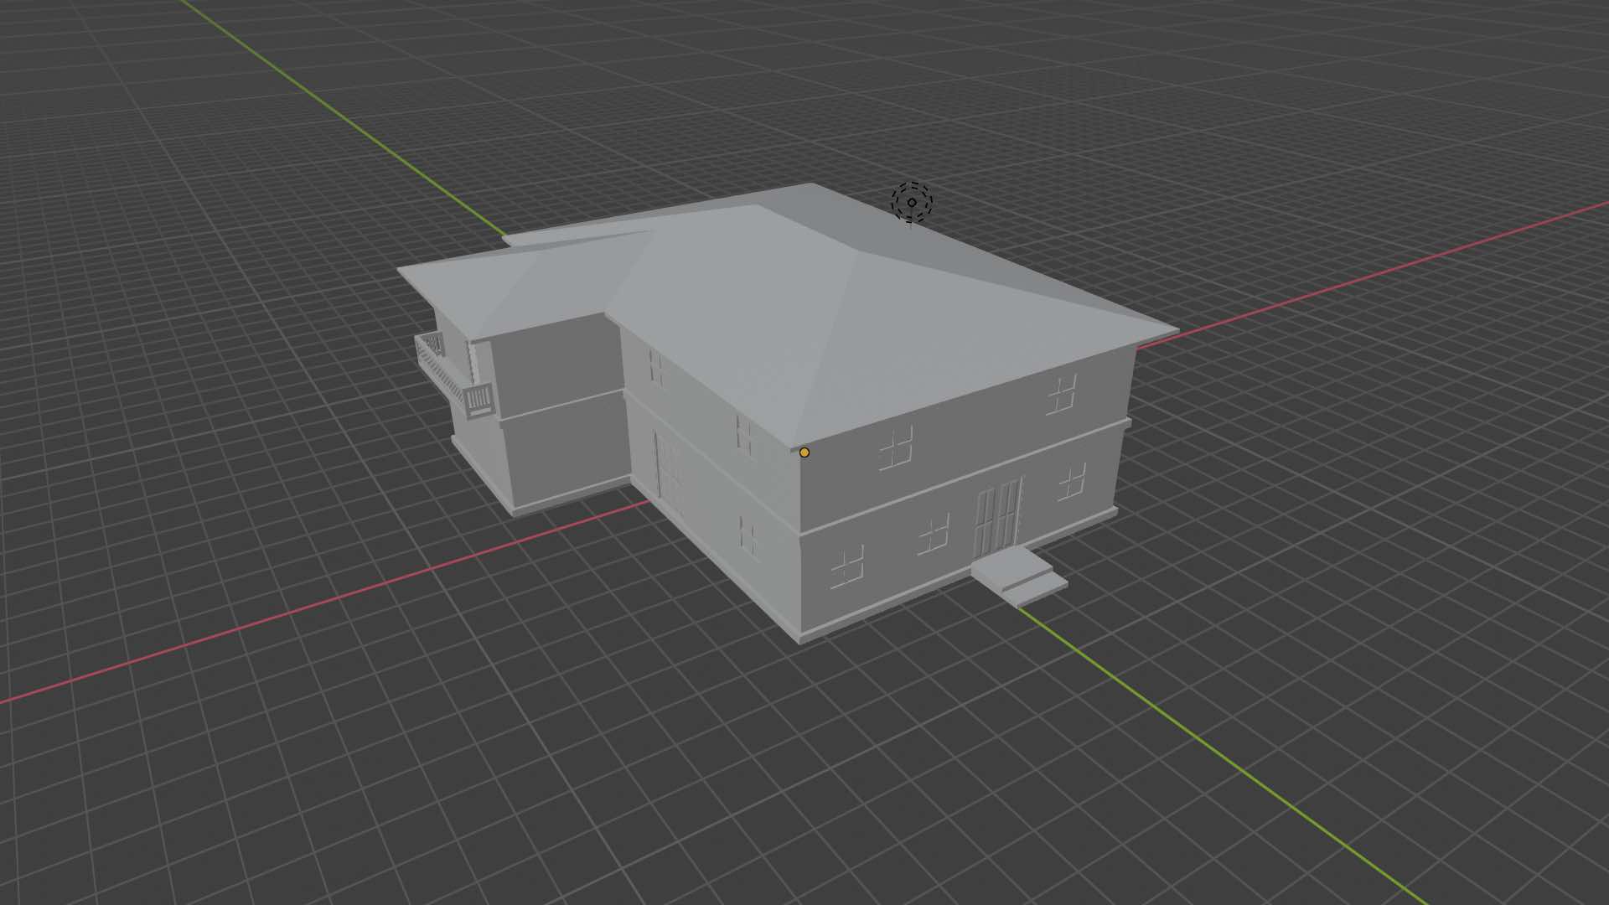The width and height of the screenshot is (1609, 905).
Task: Click the 3D cursor crosshair above roof
Action: 911,202
